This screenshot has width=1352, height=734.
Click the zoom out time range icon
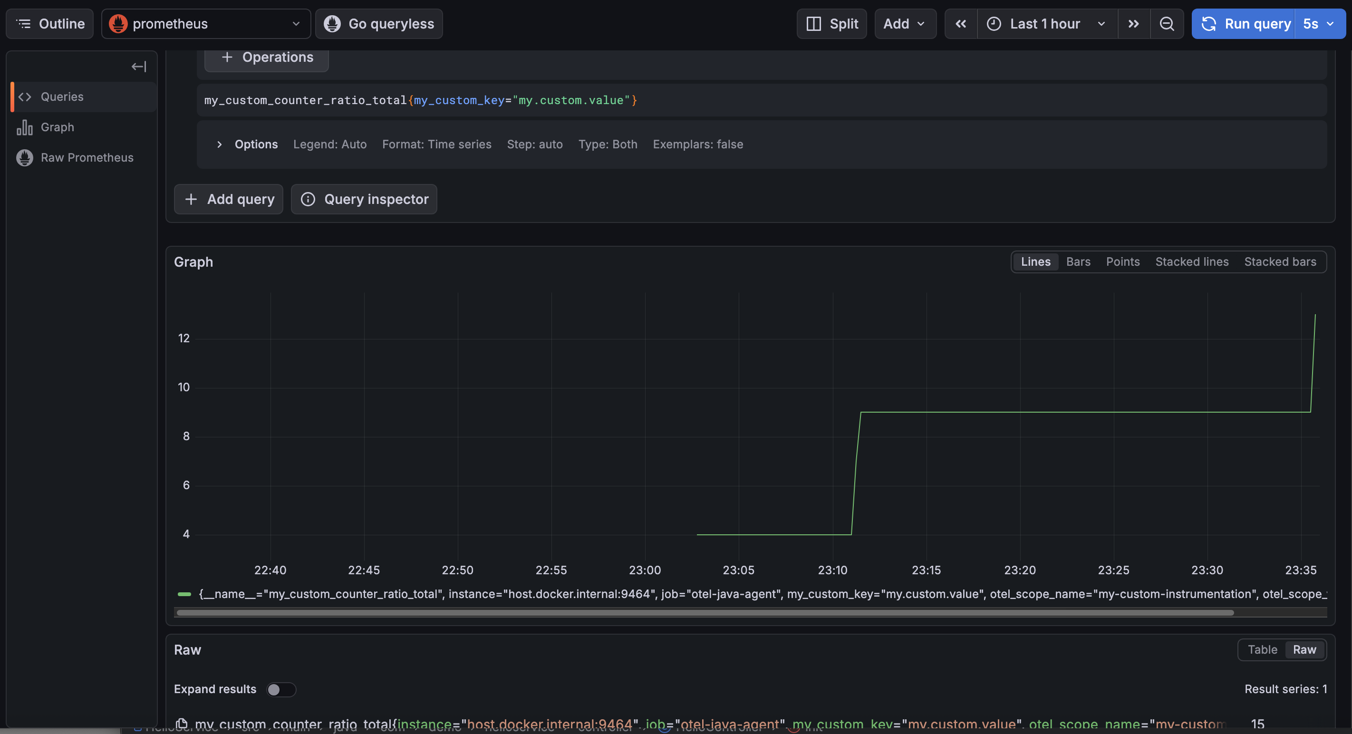pyautogui.click(x=1166, y=24)
